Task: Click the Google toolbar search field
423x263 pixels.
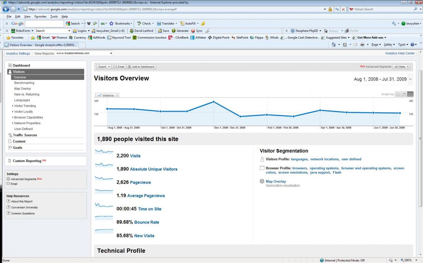Action: [44, 23]
